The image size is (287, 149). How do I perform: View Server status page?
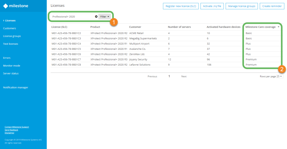coord(11,73)
